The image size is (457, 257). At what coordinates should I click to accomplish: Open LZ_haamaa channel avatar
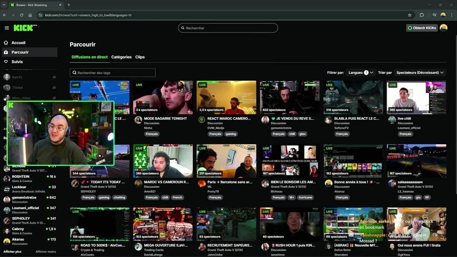[392, 183]
